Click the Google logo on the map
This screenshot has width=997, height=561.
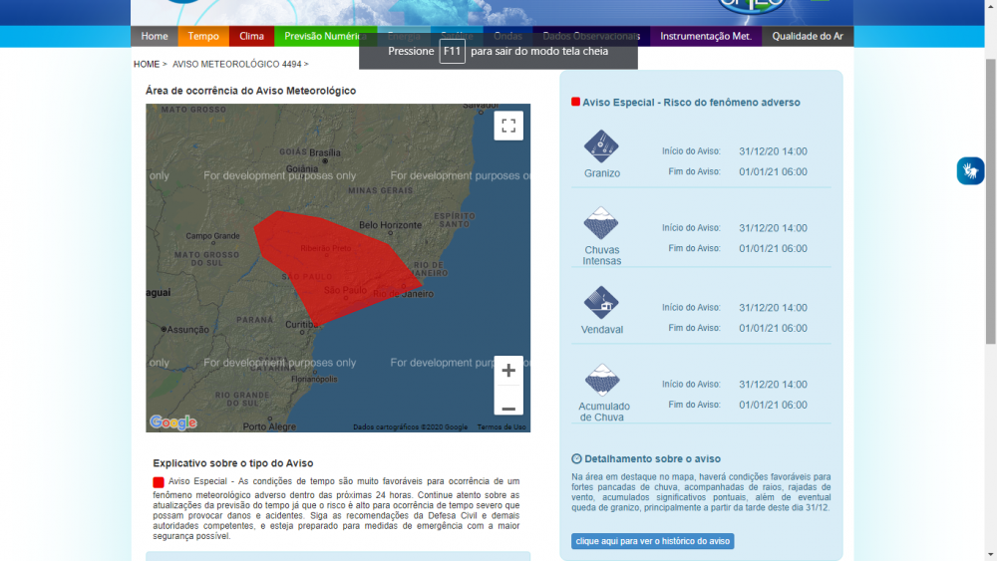click(173, 422)
